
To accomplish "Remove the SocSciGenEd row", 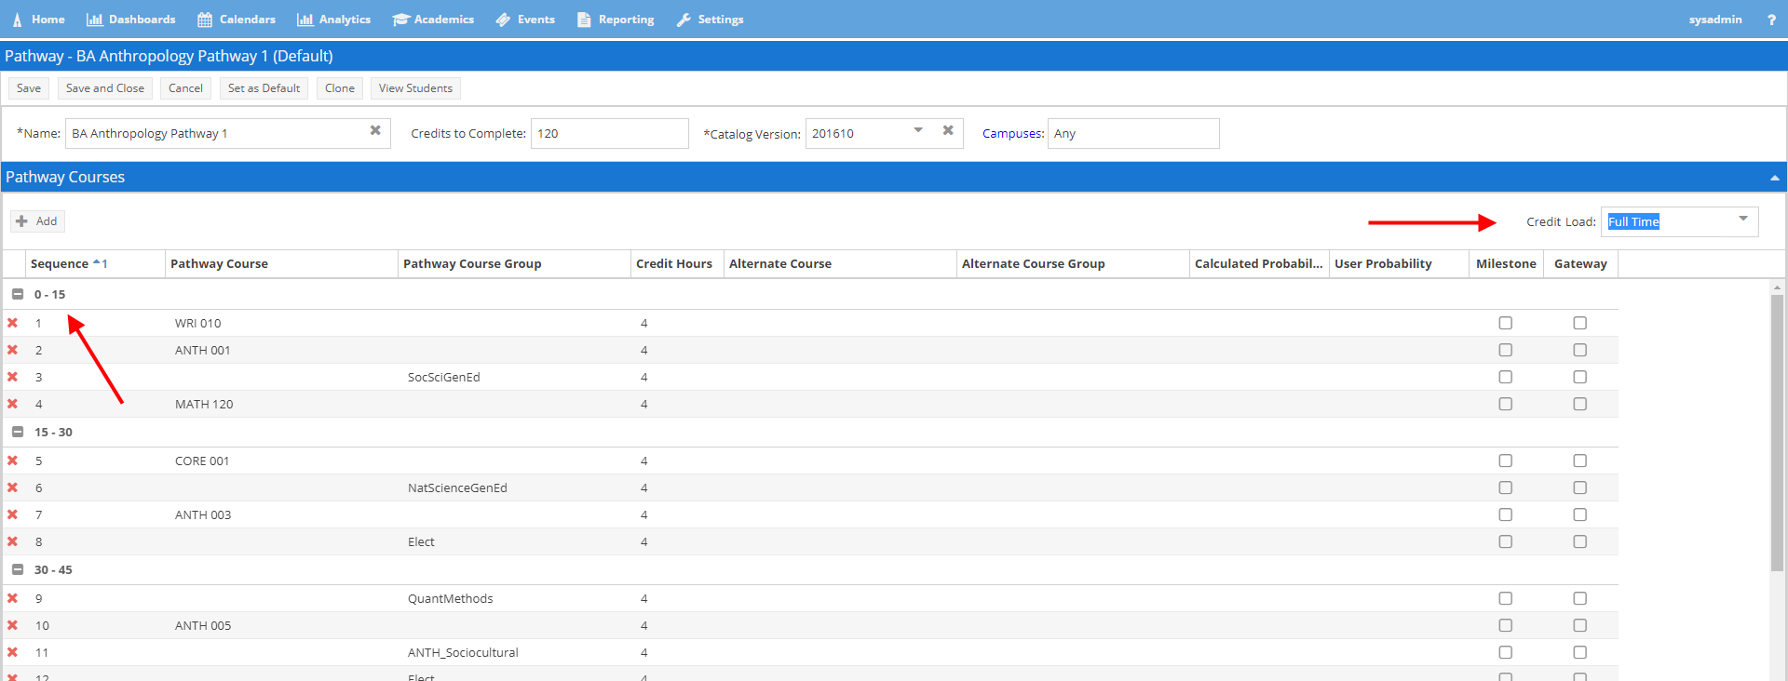I will (13, 377).
